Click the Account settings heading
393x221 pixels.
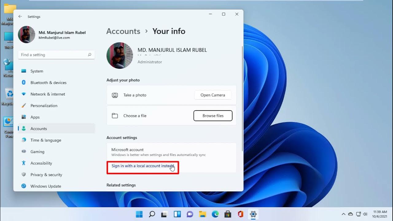[x=122, y=138]
